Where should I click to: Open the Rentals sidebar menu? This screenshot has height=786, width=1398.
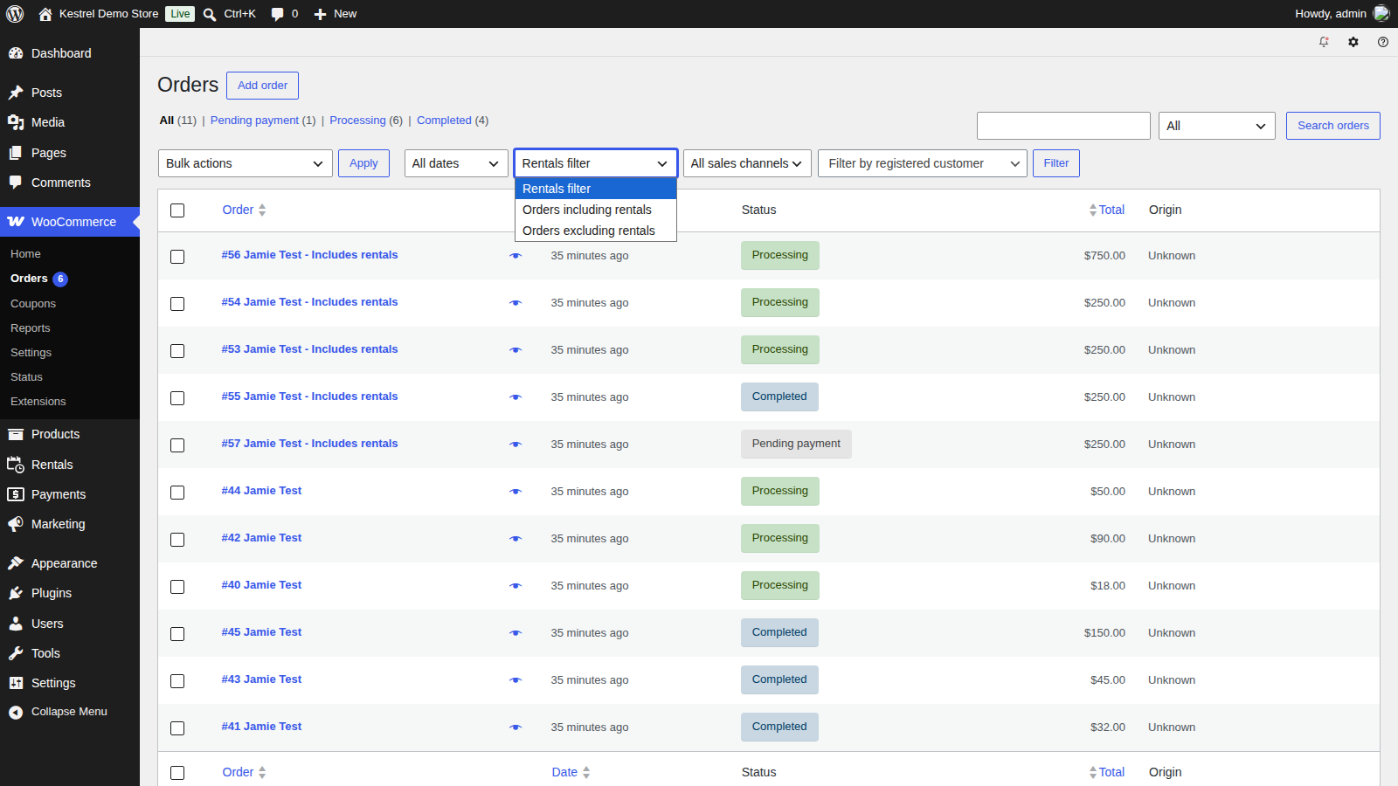tap(70, 465)
